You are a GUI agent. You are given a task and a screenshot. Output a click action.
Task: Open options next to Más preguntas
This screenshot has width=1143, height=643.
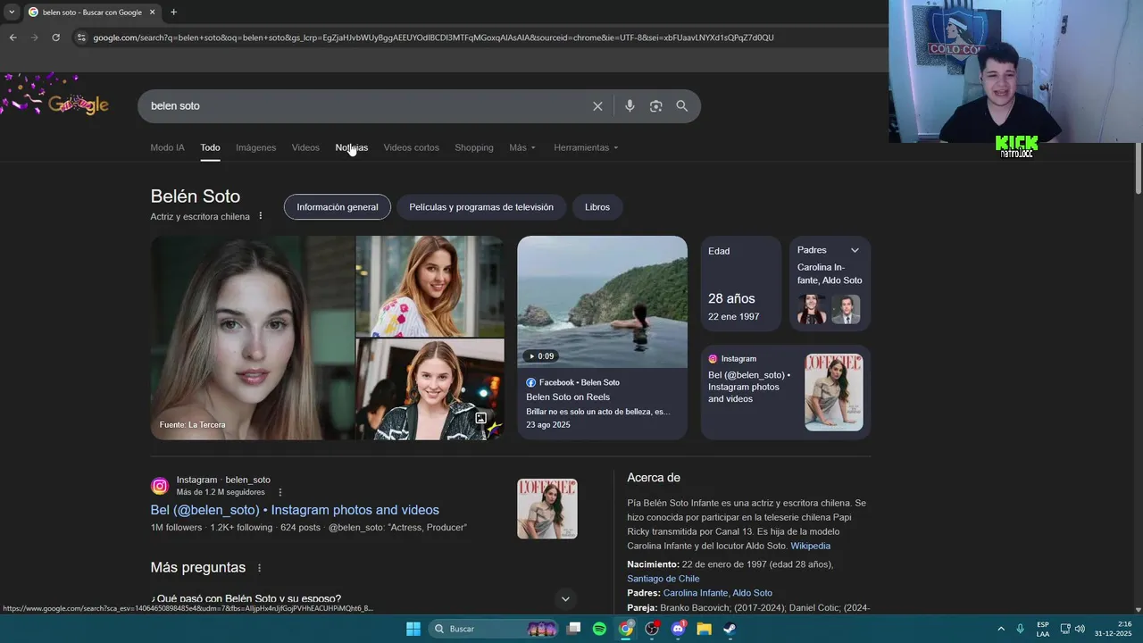coord(260,568)
